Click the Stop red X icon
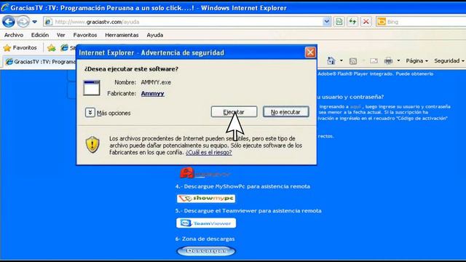The height and width of the screenshot is (262, 466). [x=366, y=22]
